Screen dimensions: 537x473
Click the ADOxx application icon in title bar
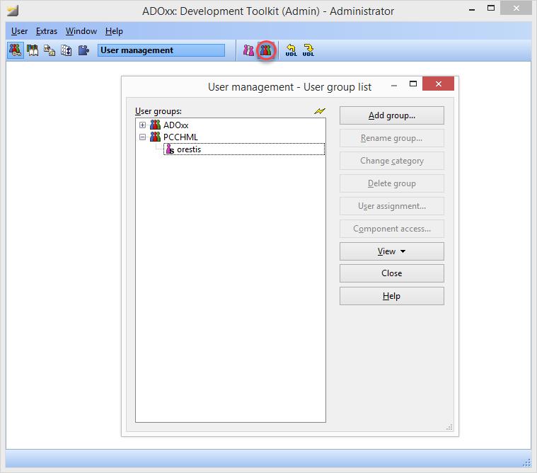[13, 11]
